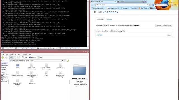Open the 107.1 GiB device

[5, 75]
